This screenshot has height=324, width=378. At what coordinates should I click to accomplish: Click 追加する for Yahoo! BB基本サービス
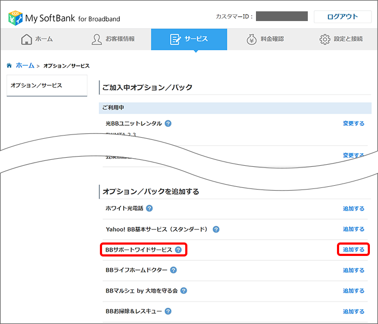click(353, 229)
